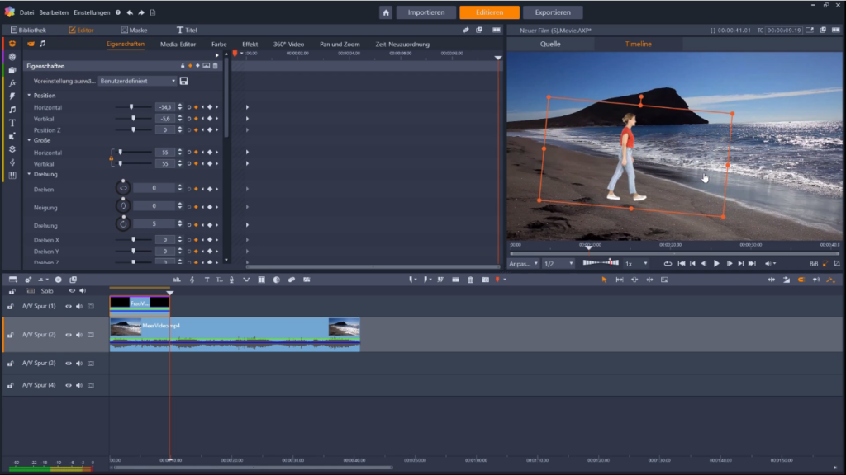
Task: Toggle loop playback
Action: coord(668,263)
